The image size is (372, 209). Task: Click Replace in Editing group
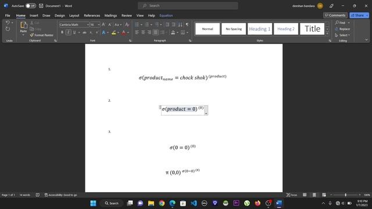tap(342, 29)
